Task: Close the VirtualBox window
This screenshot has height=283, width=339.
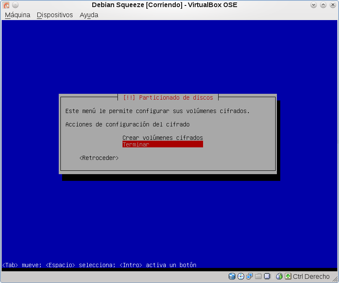Action: 333,5
